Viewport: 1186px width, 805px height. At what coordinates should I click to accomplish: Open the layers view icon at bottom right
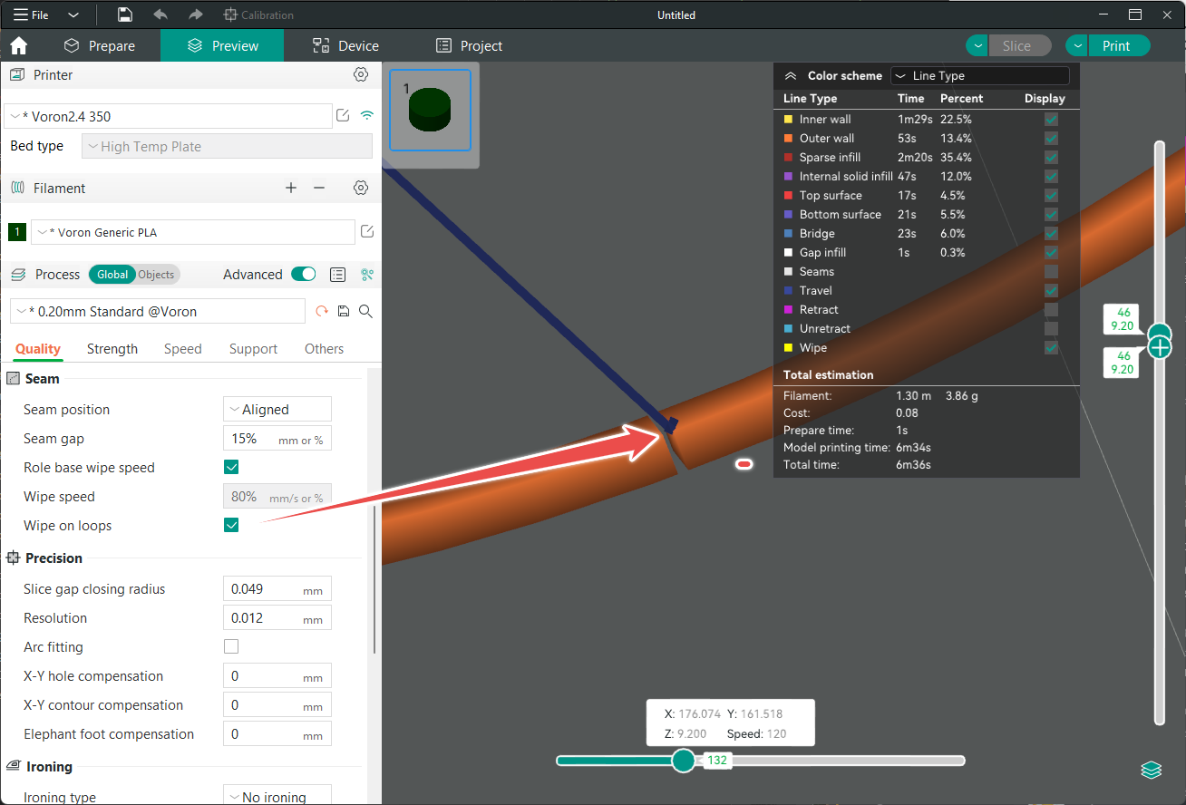(x=1151, y=770)
